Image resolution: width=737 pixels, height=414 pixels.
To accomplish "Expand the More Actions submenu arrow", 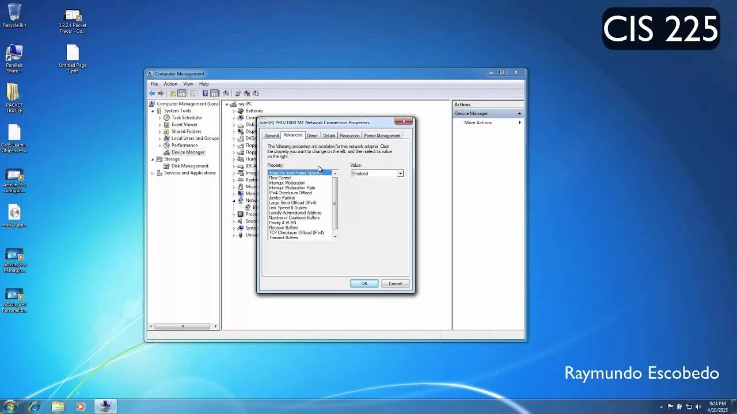I will [x=519, y=122].
